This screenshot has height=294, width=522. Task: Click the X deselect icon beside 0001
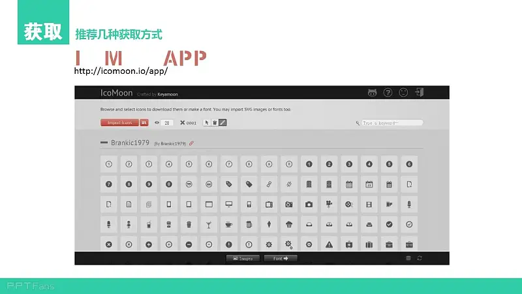183,123
